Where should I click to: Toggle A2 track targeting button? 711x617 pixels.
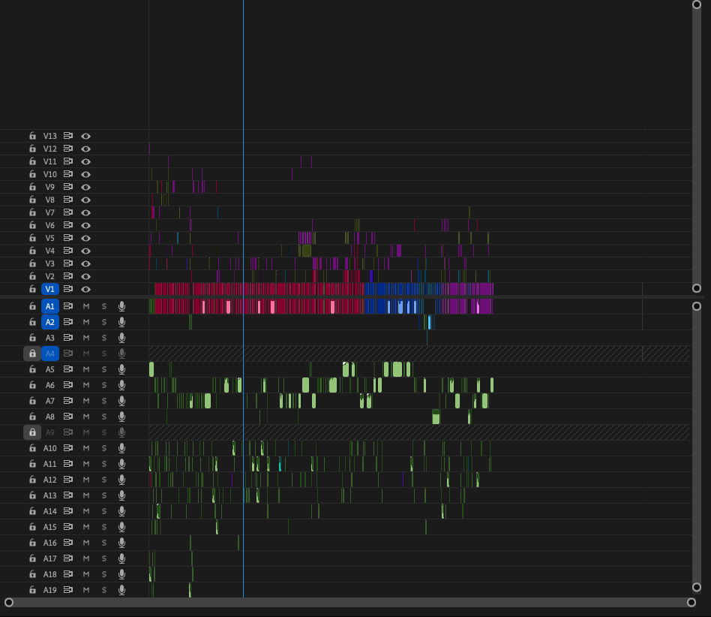50,322
